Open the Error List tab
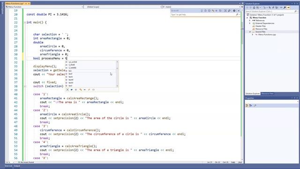 click(x=8, y=166)
